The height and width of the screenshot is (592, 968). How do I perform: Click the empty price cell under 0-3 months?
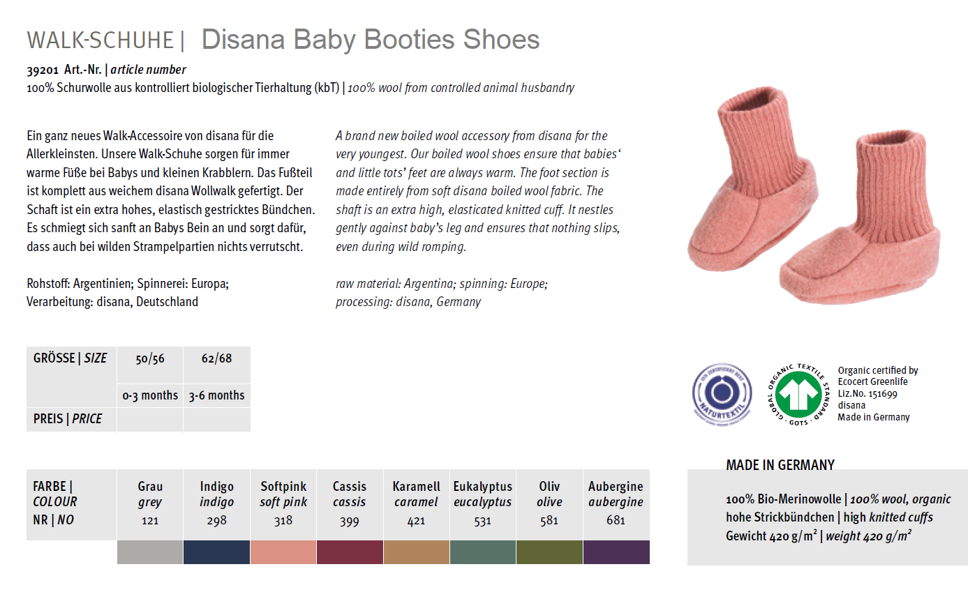coord(150,420)
